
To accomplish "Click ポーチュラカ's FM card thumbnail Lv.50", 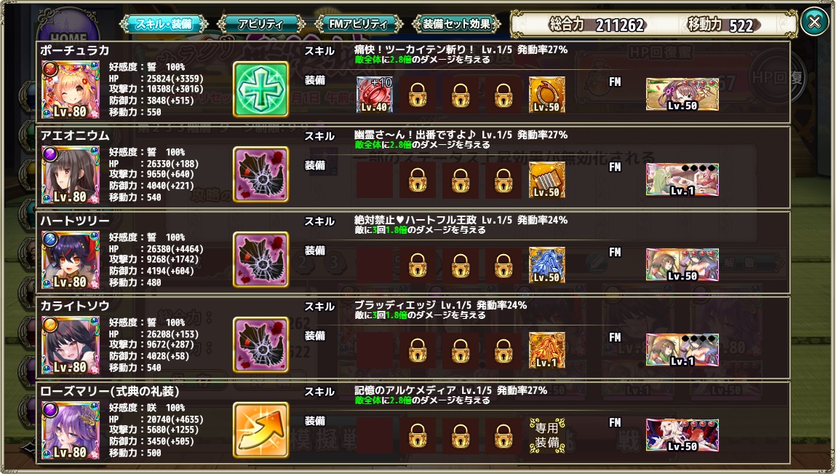I will pyautogui.click(x=682, y=95).
